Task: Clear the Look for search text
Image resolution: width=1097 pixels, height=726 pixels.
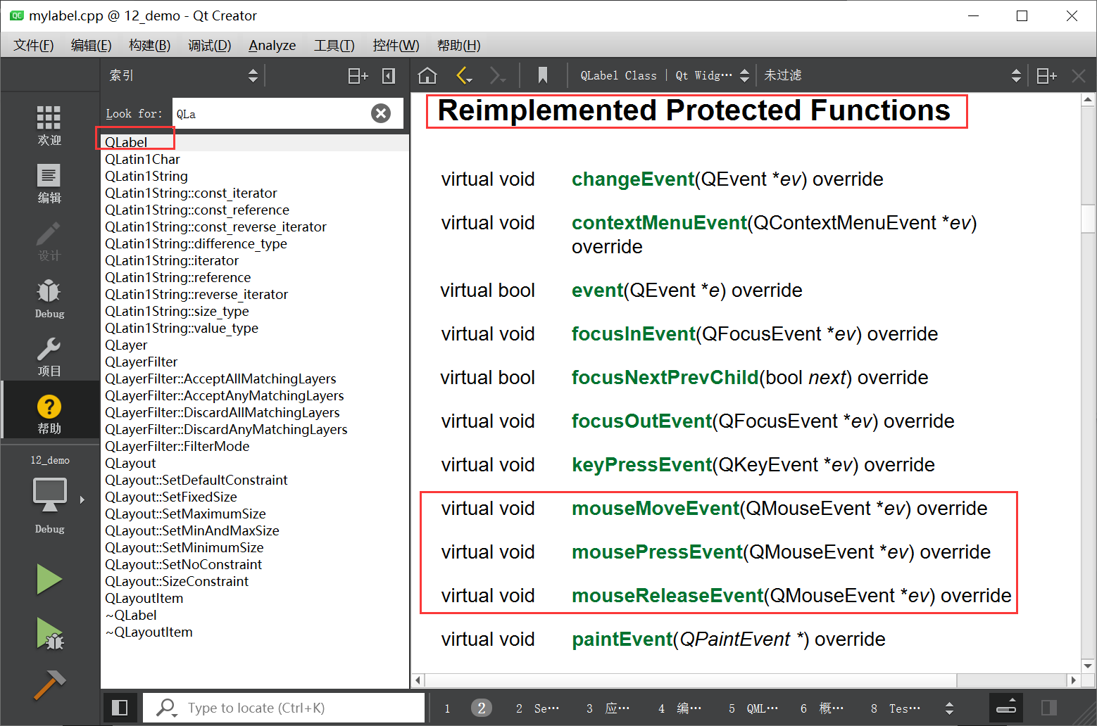Action: [381, 113]
